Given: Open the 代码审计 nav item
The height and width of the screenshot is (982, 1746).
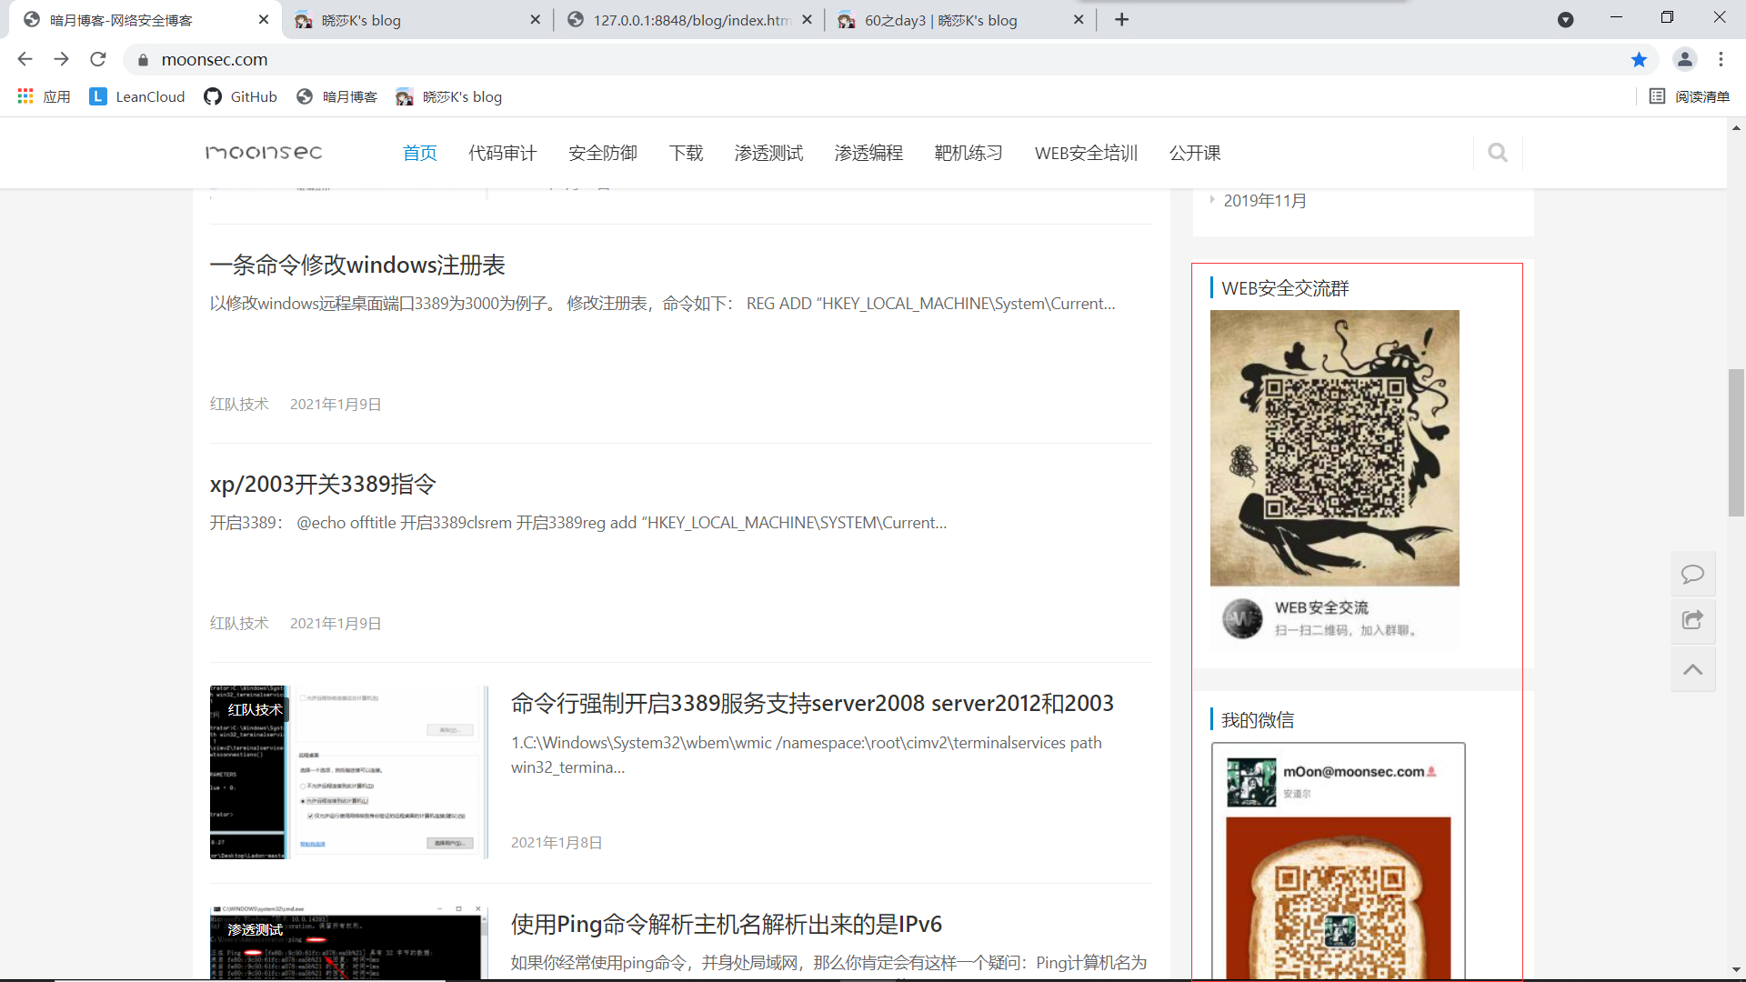Looking at the screenshot, I should pyautogui.click(x=503, y=153).
